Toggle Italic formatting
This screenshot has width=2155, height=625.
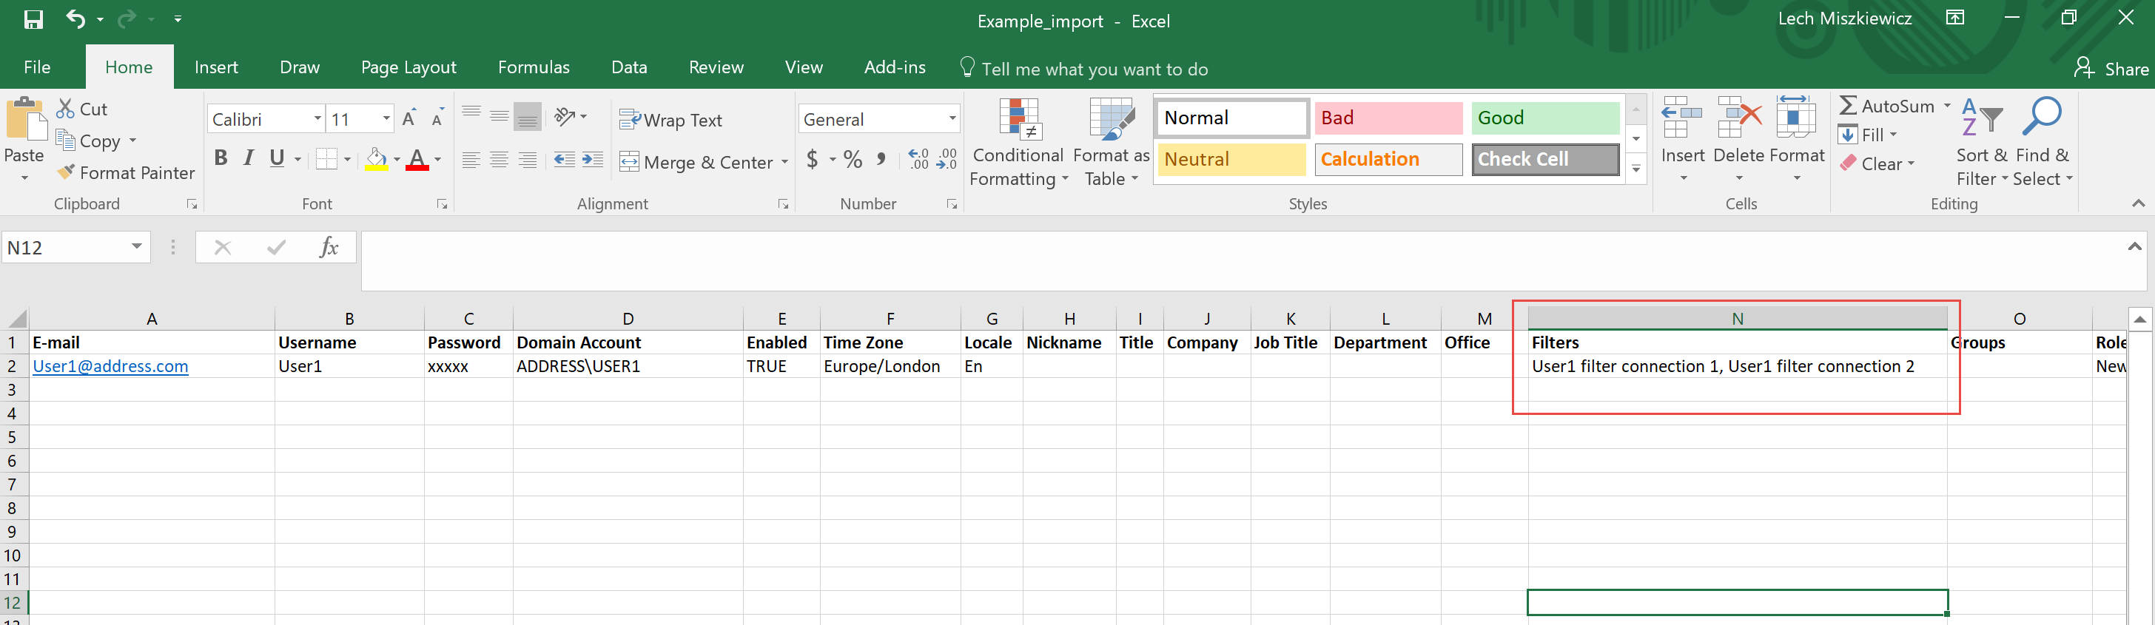249,158
